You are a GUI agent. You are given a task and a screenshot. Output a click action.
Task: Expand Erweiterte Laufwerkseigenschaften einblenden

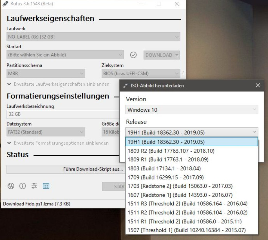pyautogui.click(x=58, y=84)
